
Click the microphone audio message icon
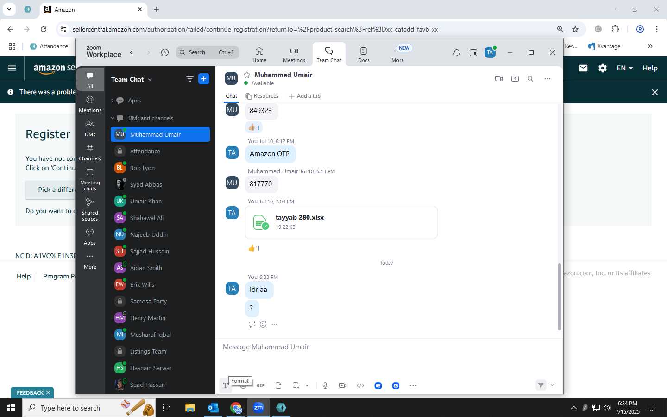point(325,385)
